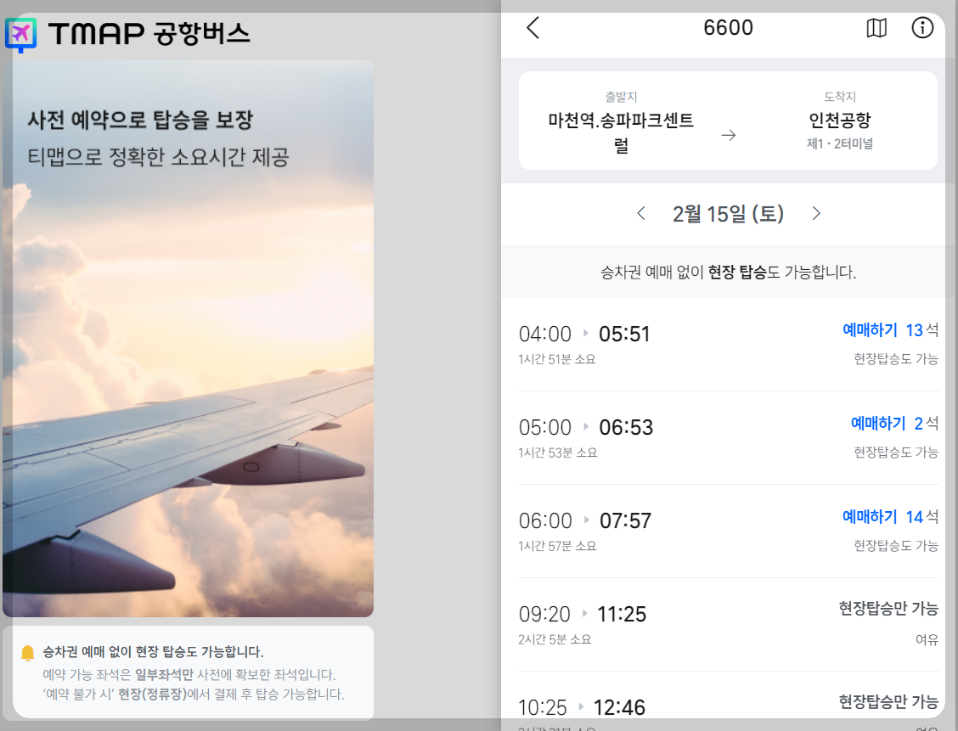Click the 1시간 57분 소요 duration text

(x=557, y=547)
